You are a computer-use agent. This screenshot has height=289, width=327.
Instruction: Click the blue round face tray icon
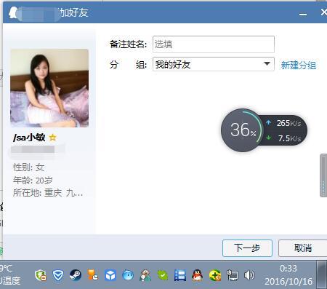tap(128, 275)
